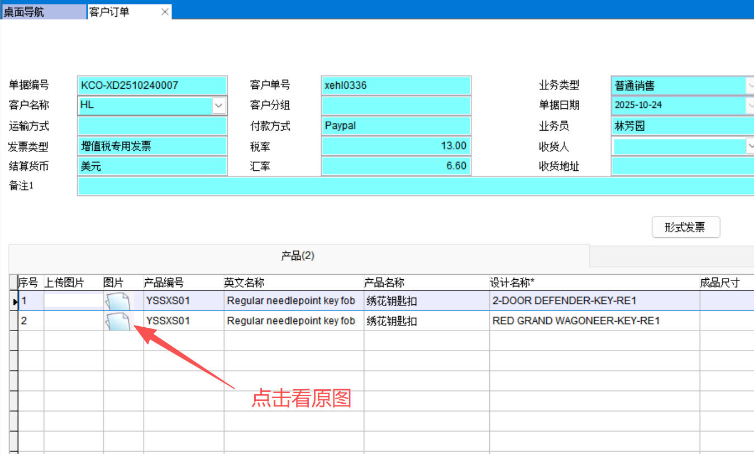Click the 客户单号 field with xehl0336
Screen dimensions: 754x454
(396, 85)
